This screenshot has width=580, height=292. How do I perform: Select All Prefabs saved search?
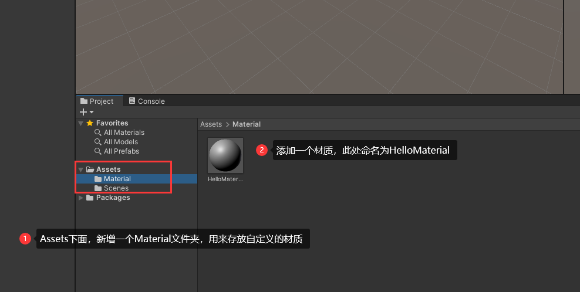click(122, 151)
